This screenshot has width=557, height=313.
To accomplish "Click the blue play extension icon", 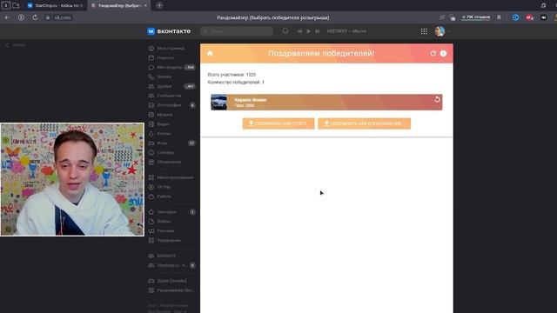I will (515, 17).
